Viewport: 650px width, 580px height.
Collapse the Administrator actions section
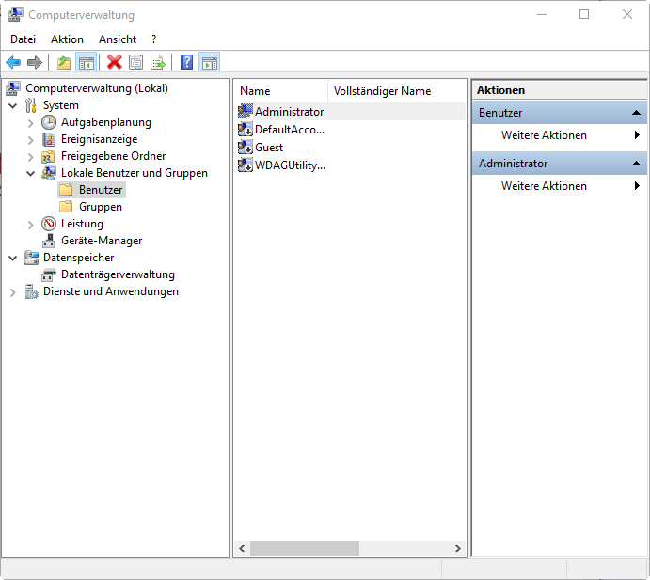click(x=636, y=164)
